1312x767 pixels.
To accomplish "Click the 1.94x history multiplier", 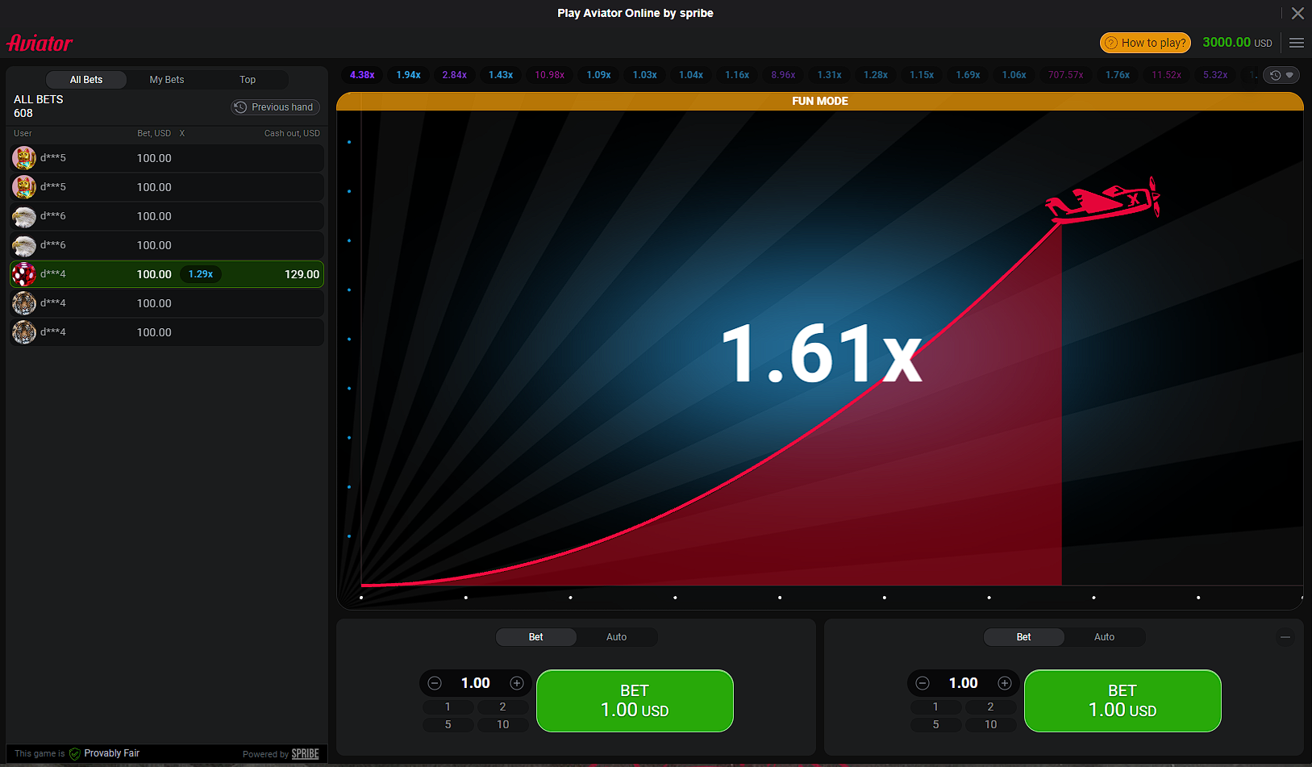I will (x=408, y=75).
